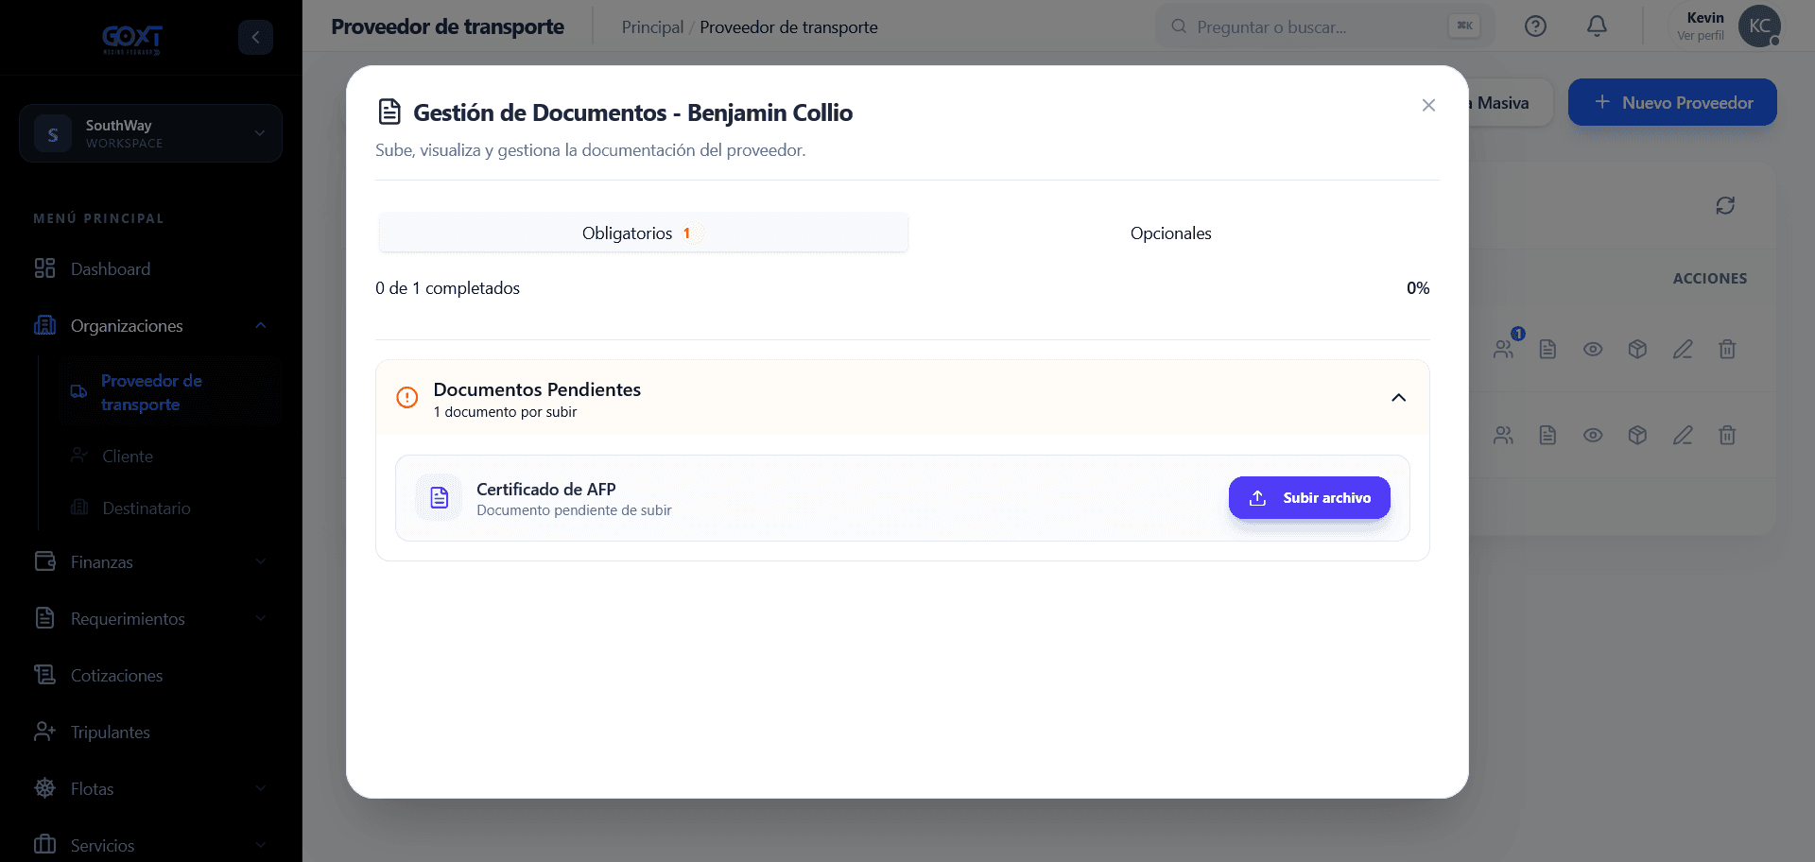Refresh the provider table
Screen dimensions: 1815x862
tap(1725, 205)
